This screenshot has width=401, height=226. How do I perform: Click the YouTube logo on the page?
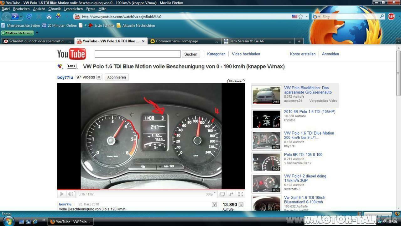point(71,54)
